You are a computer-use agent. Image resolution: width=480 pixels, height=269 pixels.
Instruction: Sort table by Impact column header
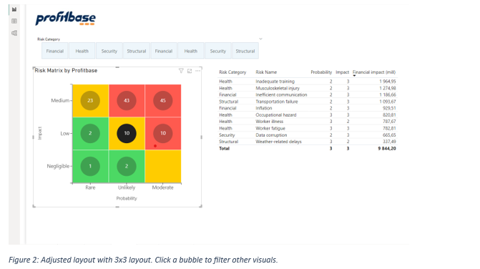342,72
